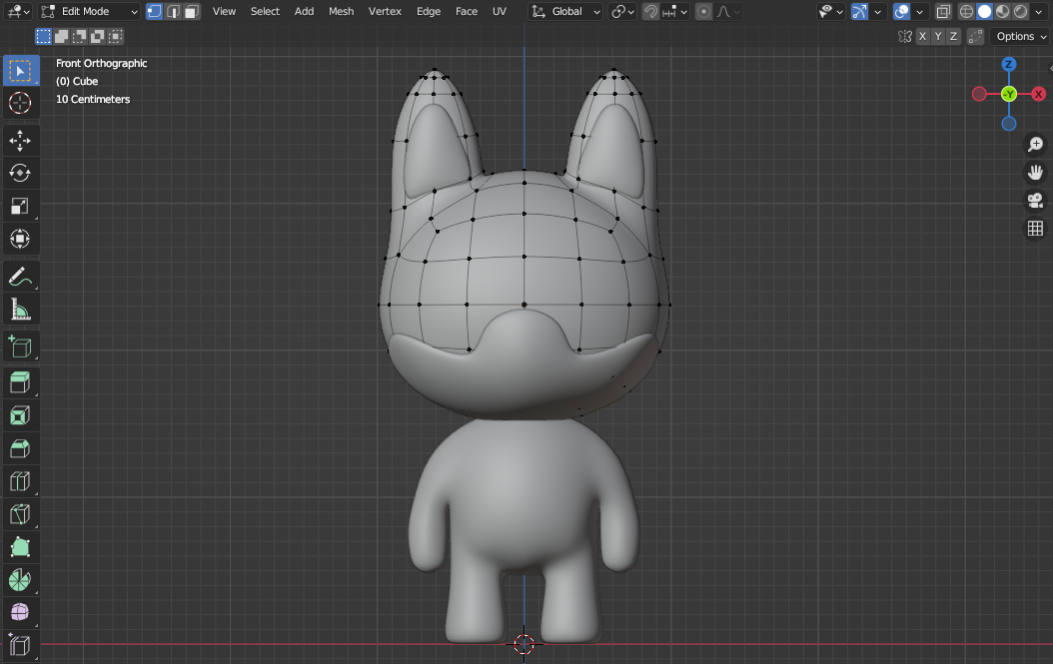This screenshot has height=664, width=1053.
Task: Choose the Annotate pencil tool
Action: tap(20, 277)
